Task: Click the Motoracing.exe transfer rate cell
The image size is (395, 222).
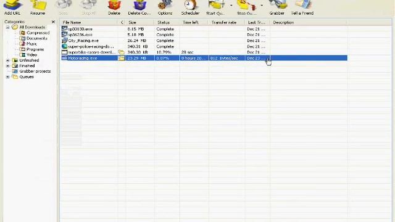Action: coord(224,58)
